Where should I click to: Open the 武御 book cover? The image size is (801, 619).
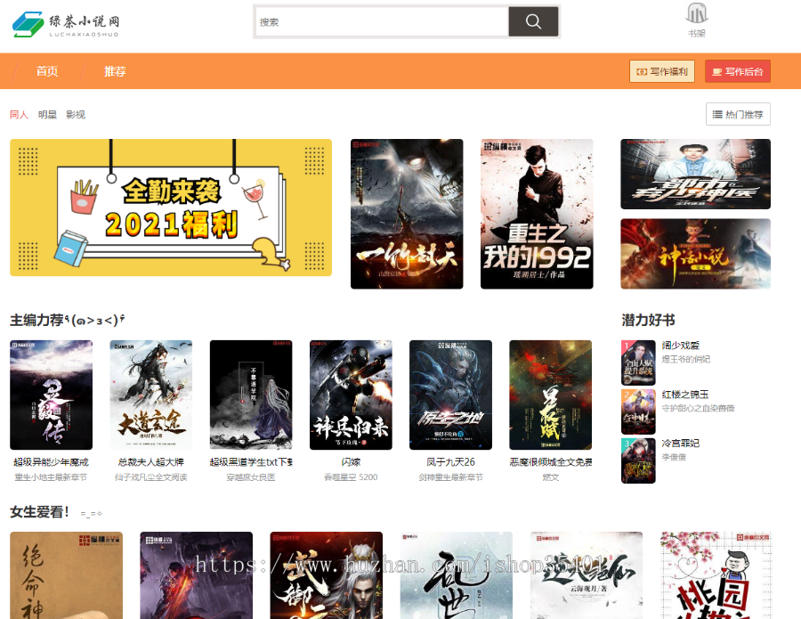click(x=327, y=575)
